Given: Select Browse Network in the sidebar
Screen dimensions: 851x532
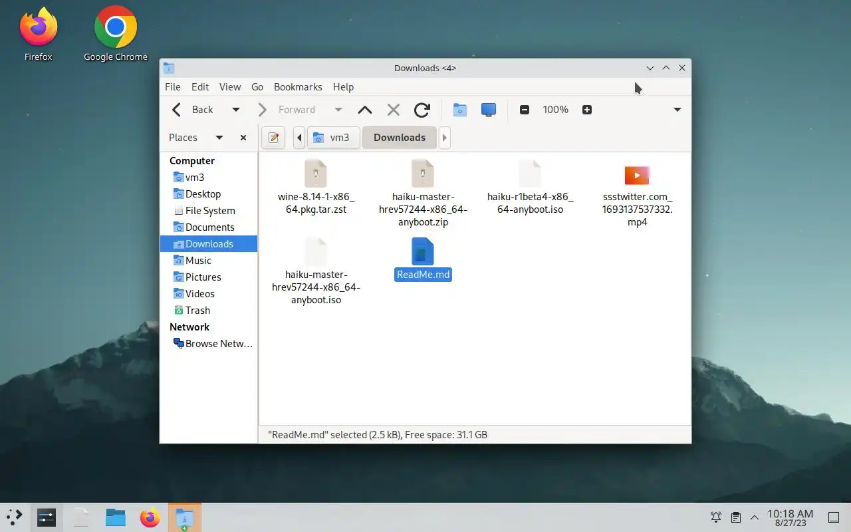Looking at the screenshot, I should pyautogui.click(x=209, y=344).
